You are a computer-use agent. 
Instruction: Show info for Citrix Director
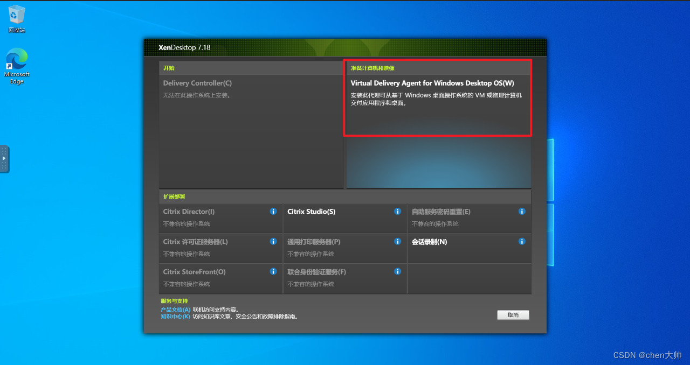273,212
